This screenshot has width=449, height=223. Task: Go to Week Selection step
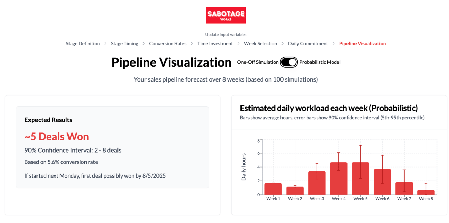260,44
